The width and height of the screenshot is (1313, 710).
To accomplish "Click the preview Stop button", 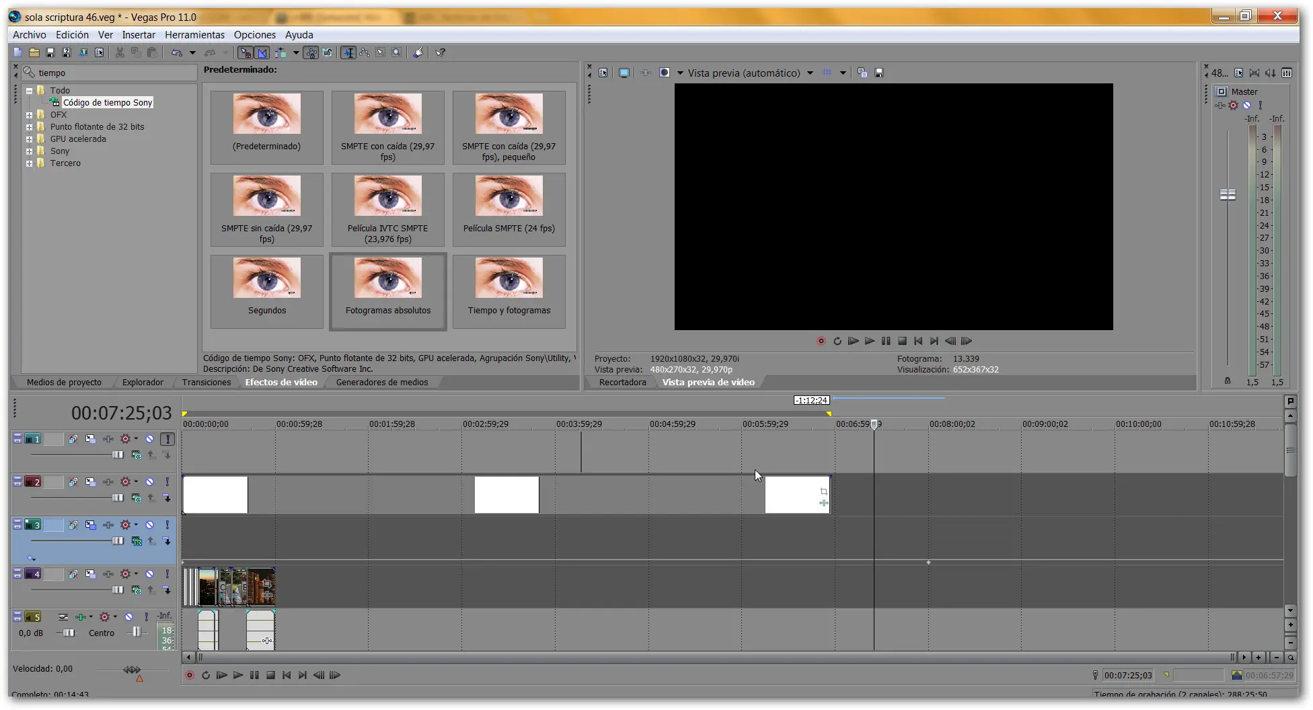I will point(903,342).
